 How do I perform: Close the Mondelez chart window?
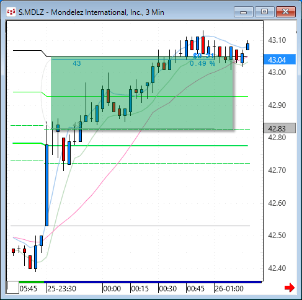point(286,12)
